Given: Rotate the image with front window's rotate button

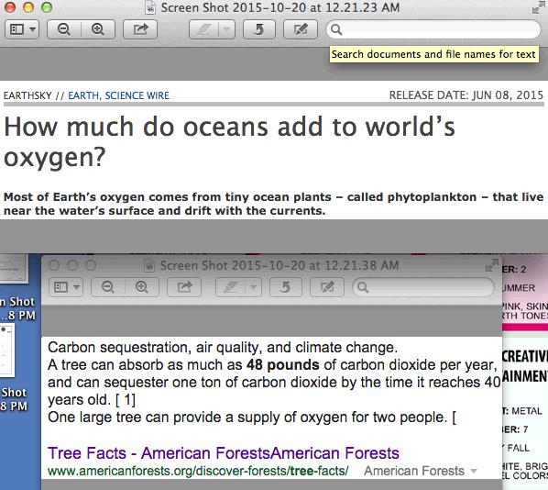Looking at the screenshot, I should [x=259, y=29].
